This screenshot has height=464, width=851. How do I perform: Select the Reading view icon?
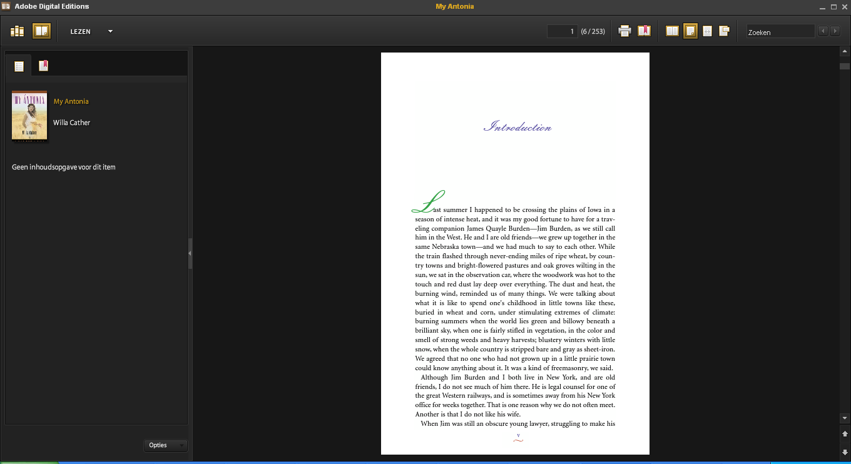tap(42, 31)
